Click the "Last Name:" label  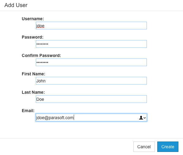click(x=33, y=92)
